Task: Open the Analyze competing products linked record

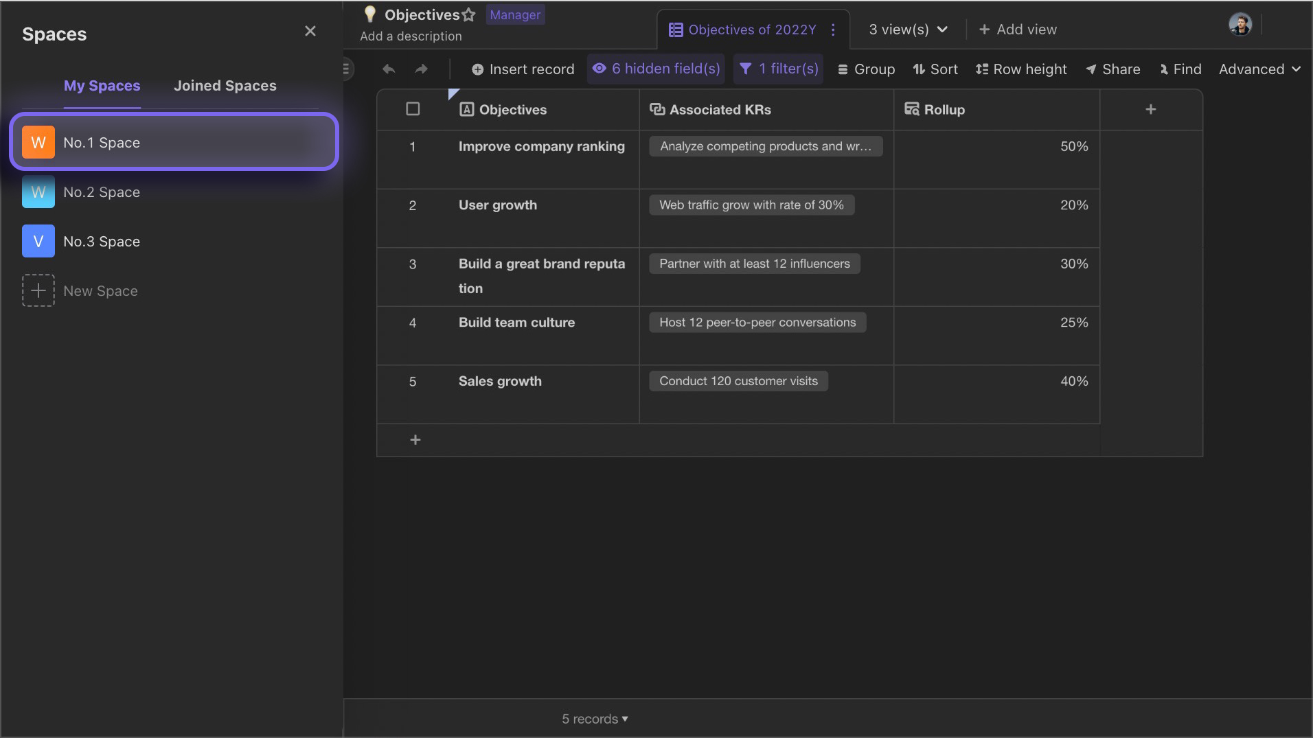Action: (766, 146)
